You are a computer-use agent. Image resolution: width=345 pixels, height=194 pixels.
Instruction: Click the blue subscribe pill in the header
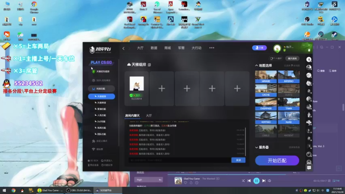[x=260, y=48]
